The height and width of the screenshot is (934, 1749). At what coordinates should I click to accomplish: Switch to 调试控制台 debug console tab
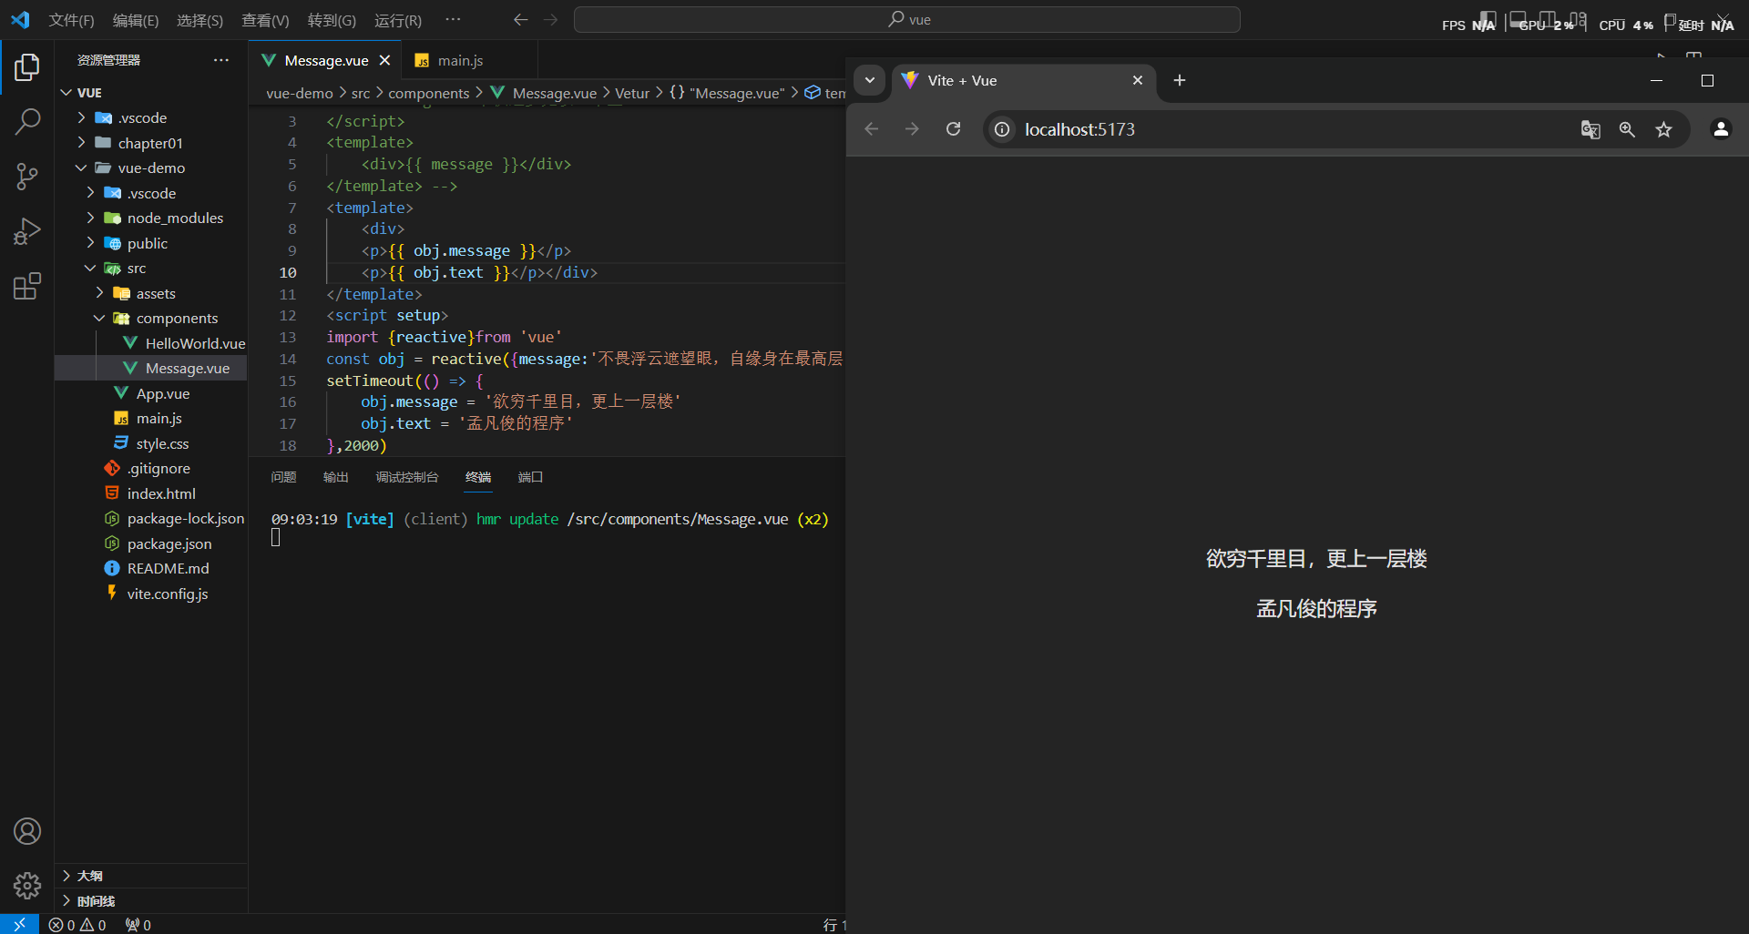pos(407,477)
